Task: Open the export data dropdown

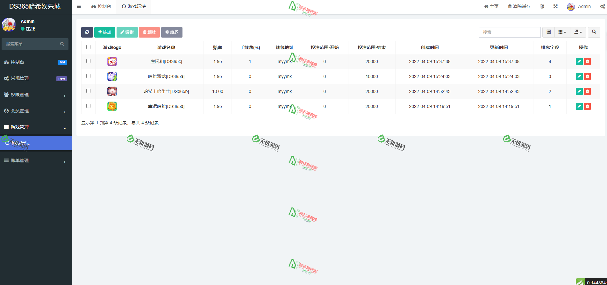Action: pos(578,32)
